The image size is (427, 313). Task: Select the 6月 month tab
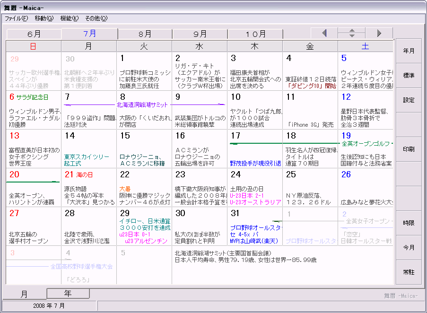coord(34,34)
